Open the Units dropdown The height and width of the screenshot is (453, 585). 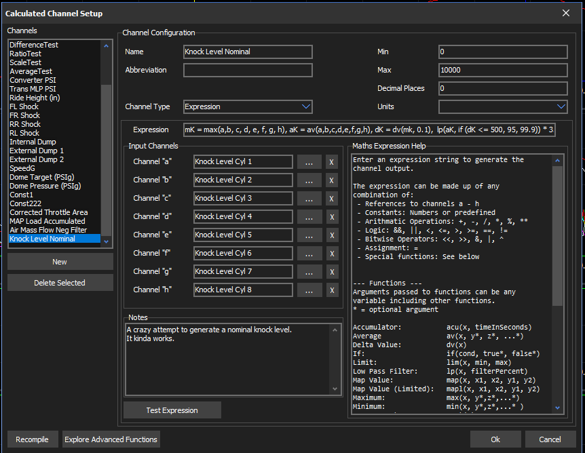(x=503, y=106)
